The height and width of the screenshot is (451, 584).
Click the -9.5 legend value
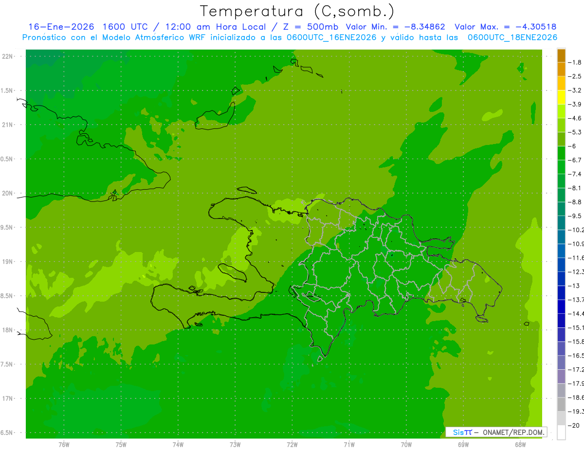pos(575,216)
